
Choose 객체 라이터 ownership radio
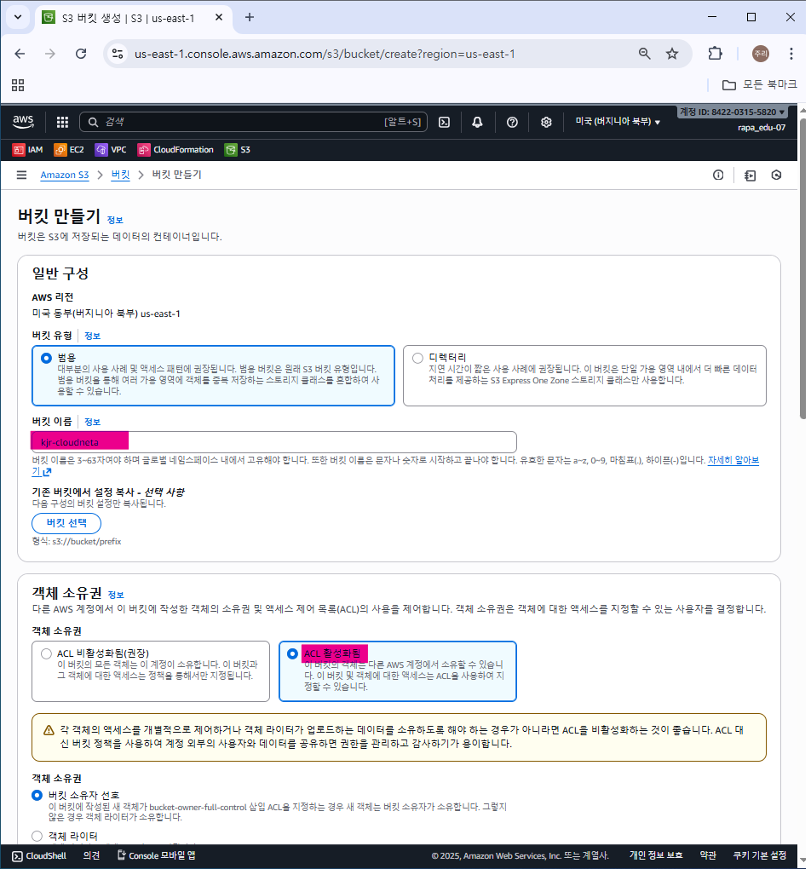pos(37,836)
